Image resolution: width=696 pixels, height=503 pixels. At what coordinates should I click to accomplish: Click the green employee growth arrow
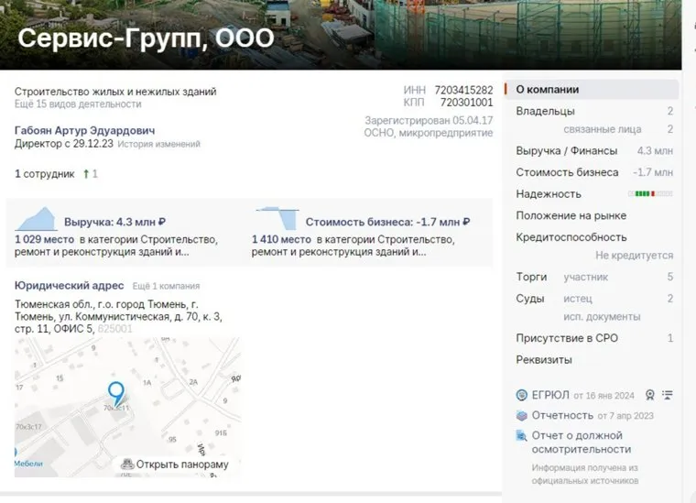pos(85,173)
